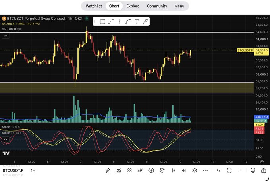Image resolution: width=270 pixels, height=182 pixels.
Task: Select the Stoch 10 5 5 indicator label
Action: [x=11, y=127]
